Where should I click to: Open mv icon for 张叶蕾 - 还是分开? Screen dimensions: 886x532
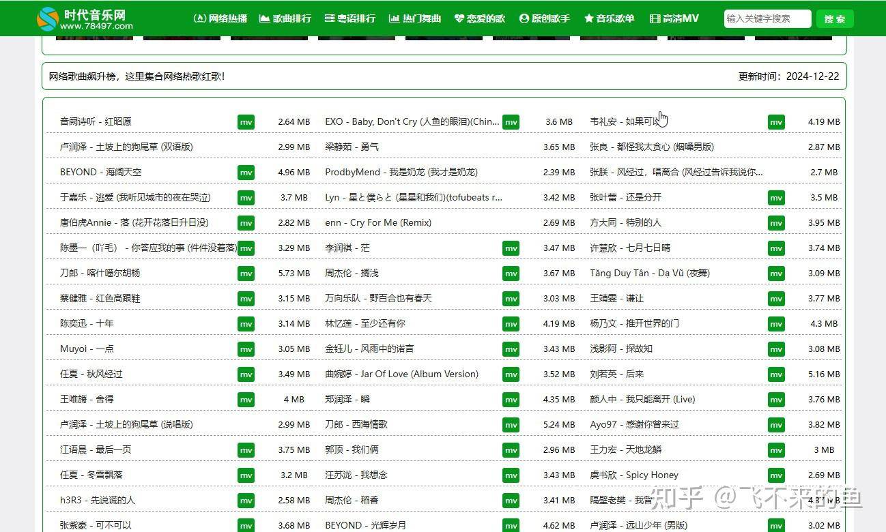[x=776, y=198]
